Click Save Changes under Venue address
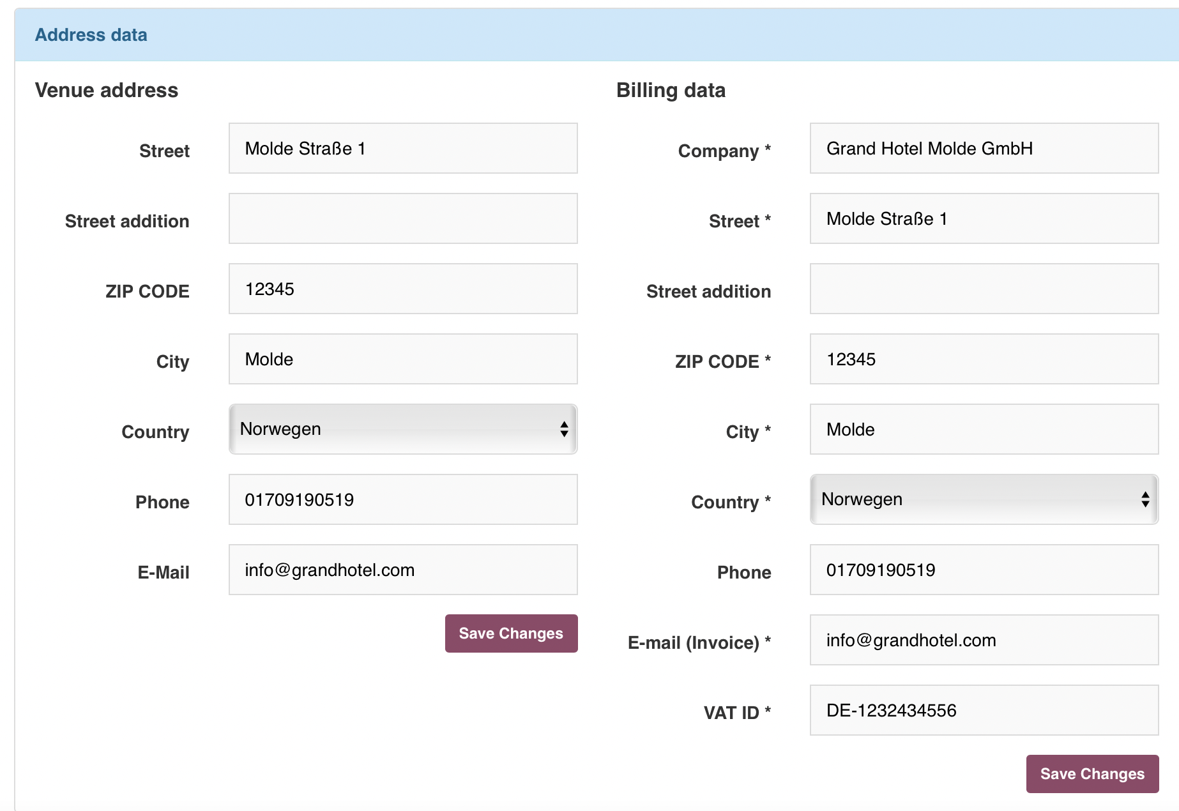Viewport: 1179px width, 811px height. pos(511,633)
